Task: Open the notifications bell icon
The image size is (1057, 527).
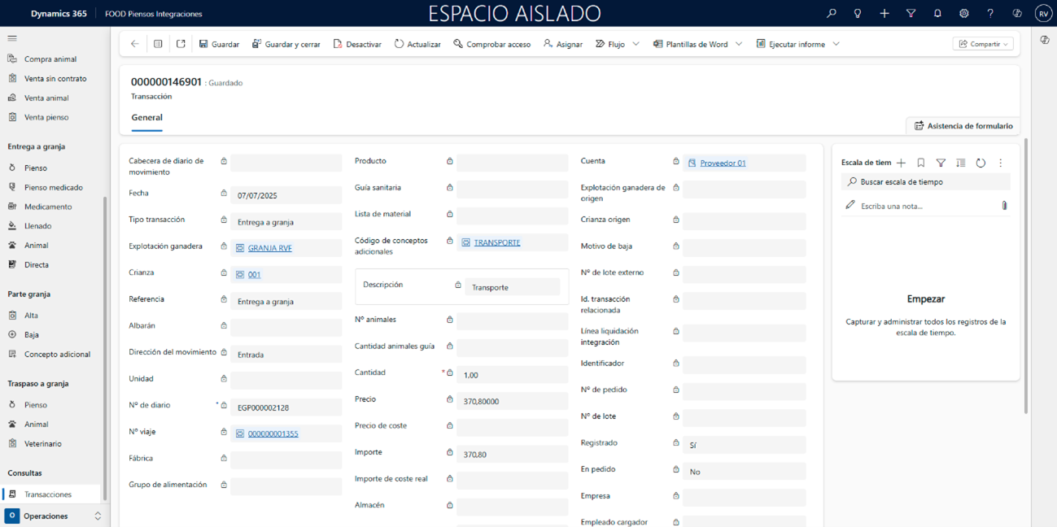Action: point(937,14)
